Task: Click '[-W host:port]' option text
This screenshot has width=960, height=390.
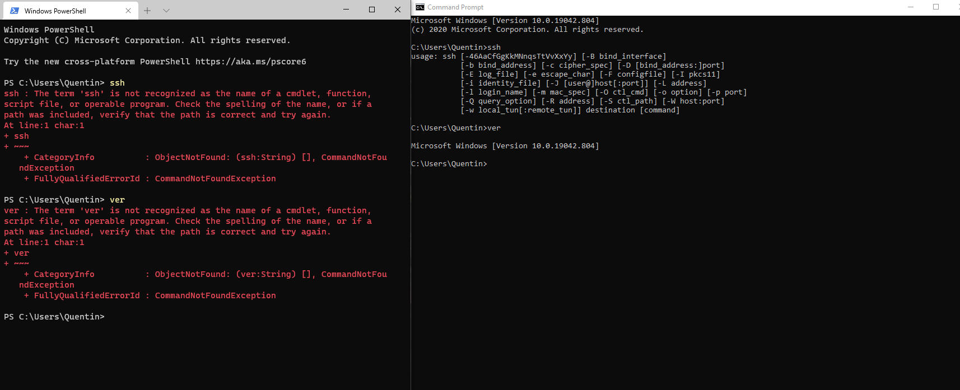Action: pos(693,101)
